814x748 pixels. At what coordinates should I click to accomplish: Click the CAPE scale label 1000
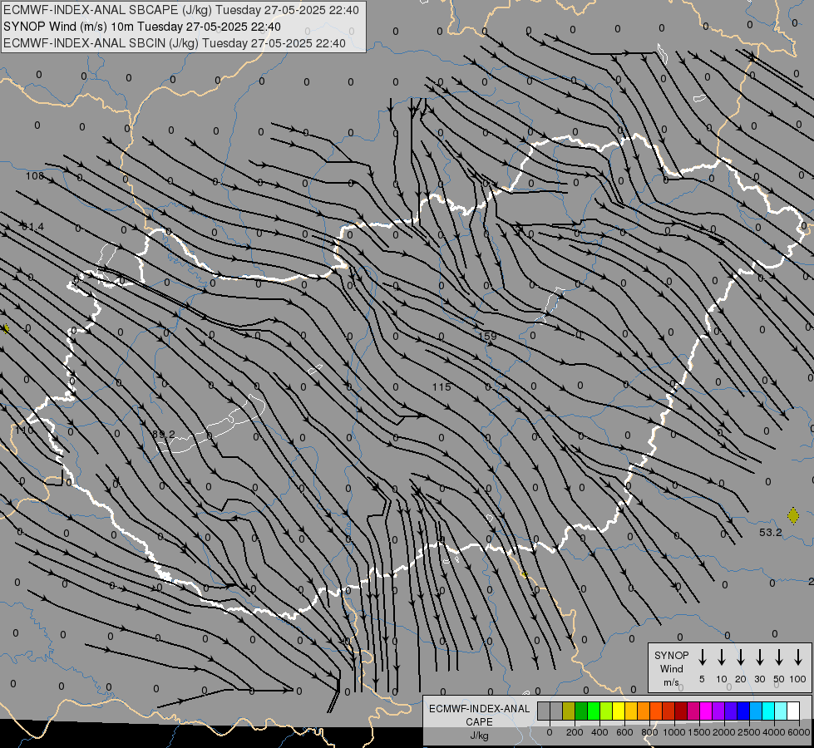674,732
